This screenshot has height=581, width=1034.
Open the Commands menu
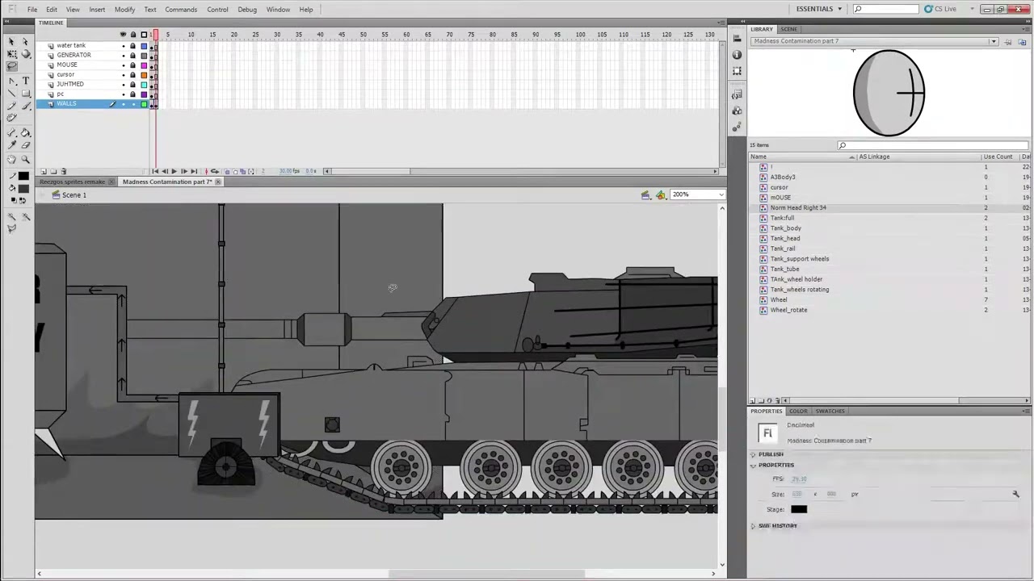click(181, 10)
